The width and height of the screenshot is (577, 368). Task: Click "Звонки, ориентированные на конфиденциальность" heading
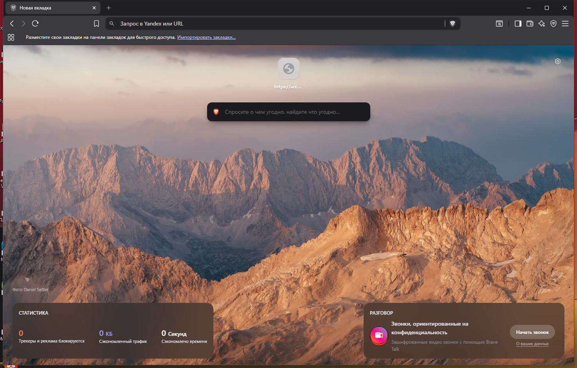coord(430,328)
